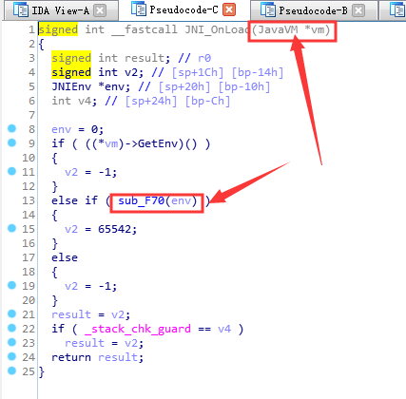Toggle breakpoint dot on line 9
The image size is (406, 399).
pos(12,142)
